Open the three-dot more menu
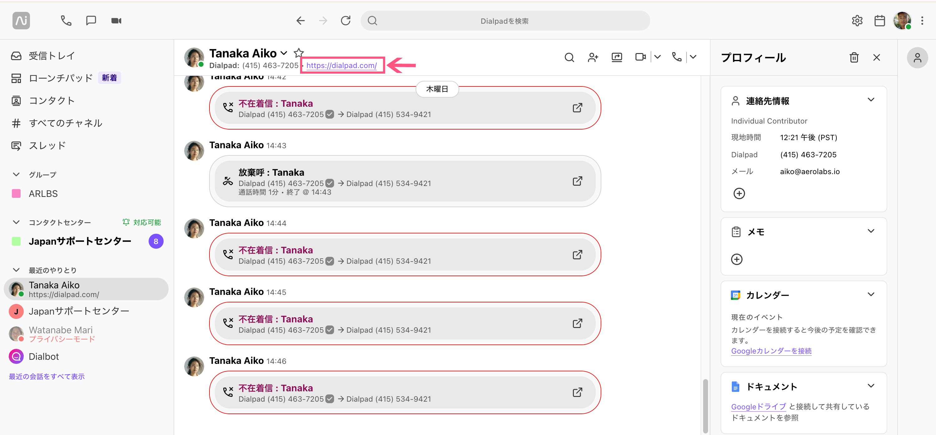The width and height of the screenshot is (936, 435). tap(922, 21)
